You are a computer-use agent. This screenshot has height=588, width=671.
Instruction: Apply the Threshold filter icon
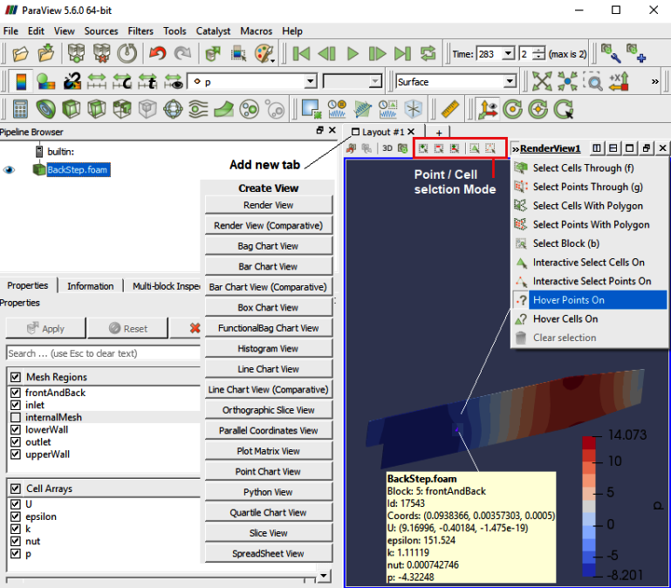(x=122, y=109)
